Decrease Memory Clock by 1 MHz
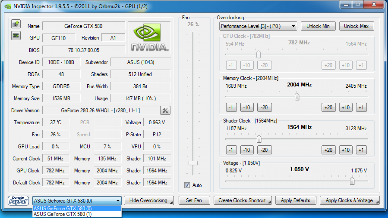 tap(231, 107)
